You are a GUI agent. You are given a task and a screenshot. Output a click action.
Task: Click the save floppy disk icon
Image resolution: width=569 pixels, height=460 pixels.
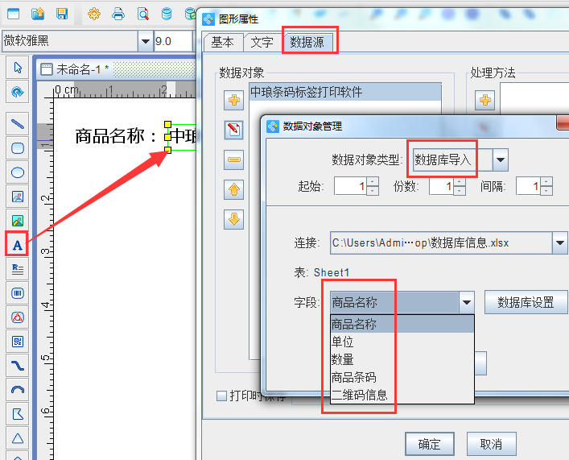62,14
